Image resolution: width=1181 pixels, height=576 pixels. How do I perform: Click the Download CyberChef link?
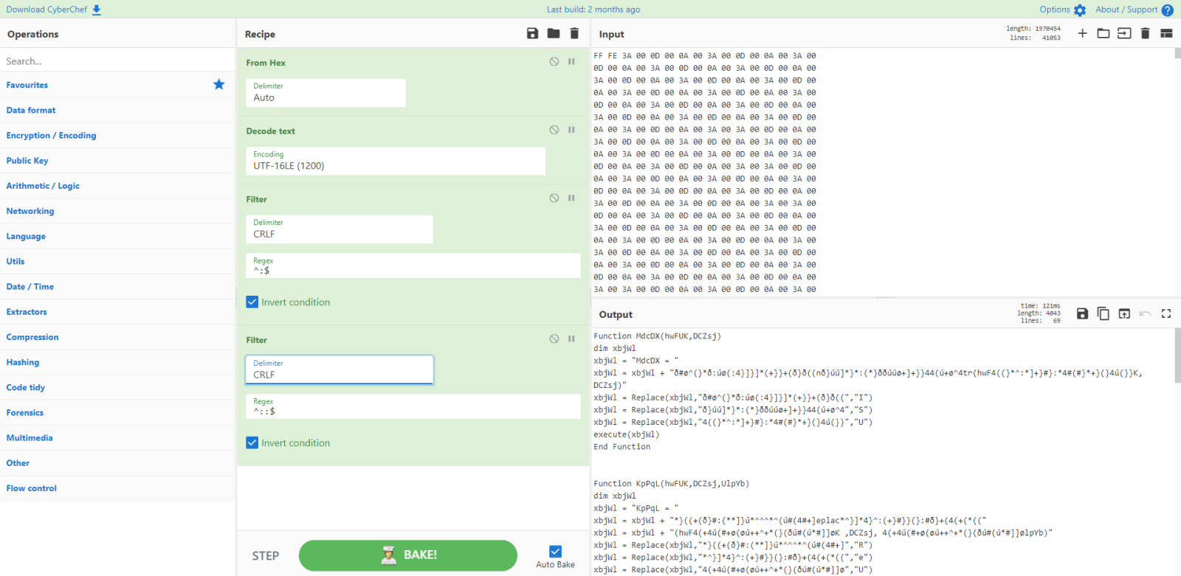point(53,10)
